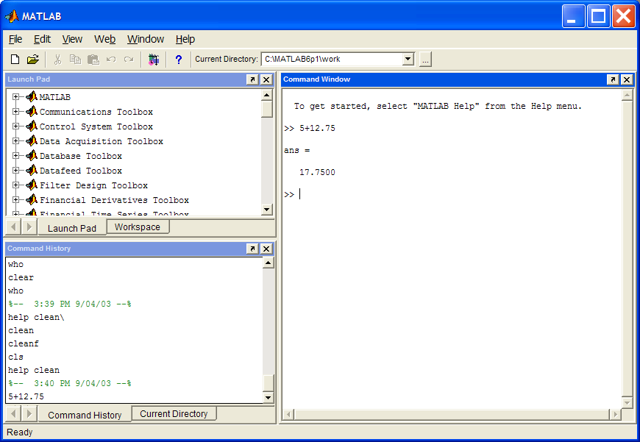This screenshot has width=640, height=442.
Task: Select '5+12.75' in Command History
Action: tap(26, 396)
